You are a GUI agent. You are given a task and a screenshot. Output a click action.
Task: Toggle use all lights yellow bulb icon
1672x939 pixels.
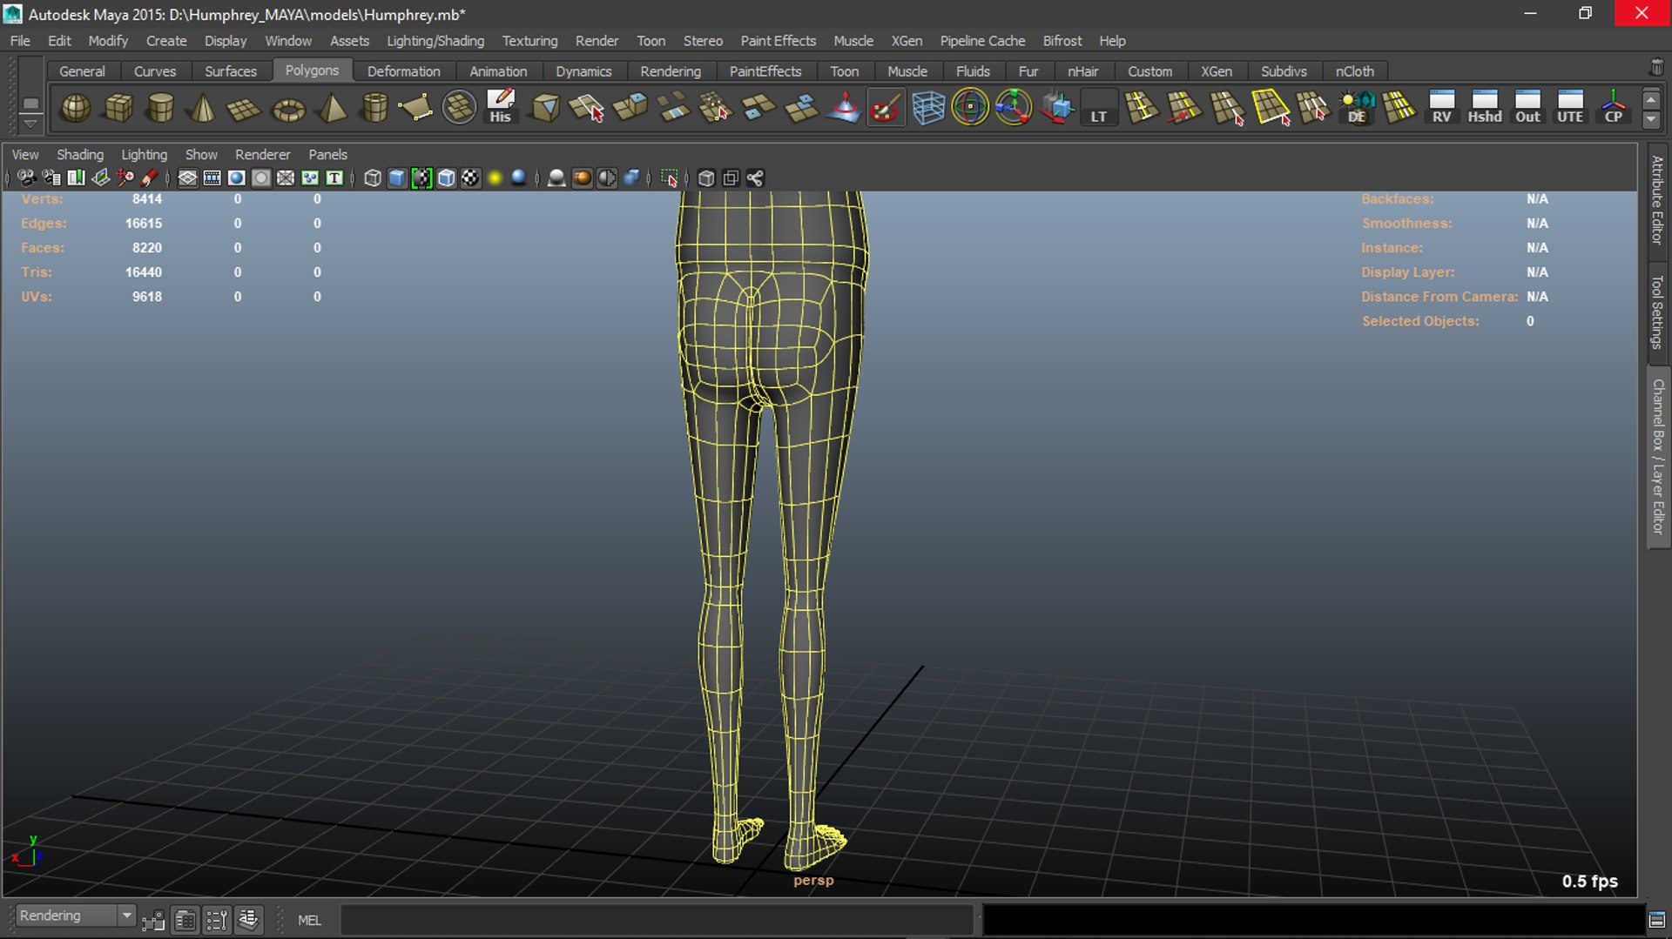(495, 178)
